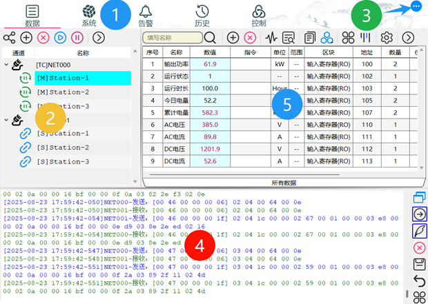Open the waveform chart icon

[x=271, y=38]
